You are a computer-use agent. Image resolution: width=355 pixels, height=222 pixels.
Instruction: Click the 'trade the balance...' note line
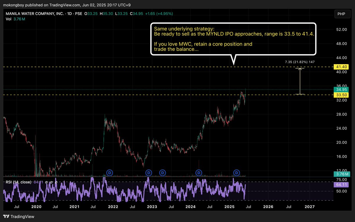click(x=176, y=49)
